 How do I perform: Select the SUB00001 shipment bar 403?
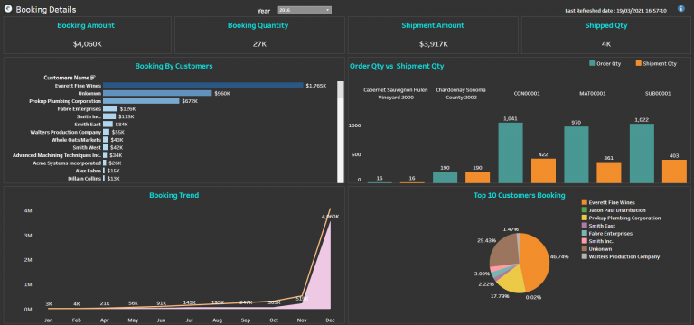point(674,172)
